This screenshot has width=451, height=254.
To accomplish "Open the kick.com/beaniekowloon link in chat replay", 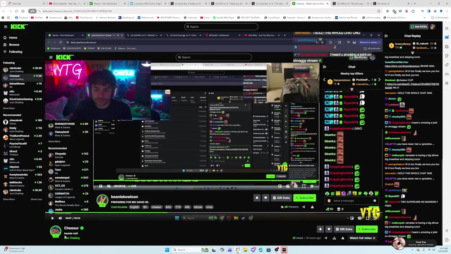I will 402,66.
